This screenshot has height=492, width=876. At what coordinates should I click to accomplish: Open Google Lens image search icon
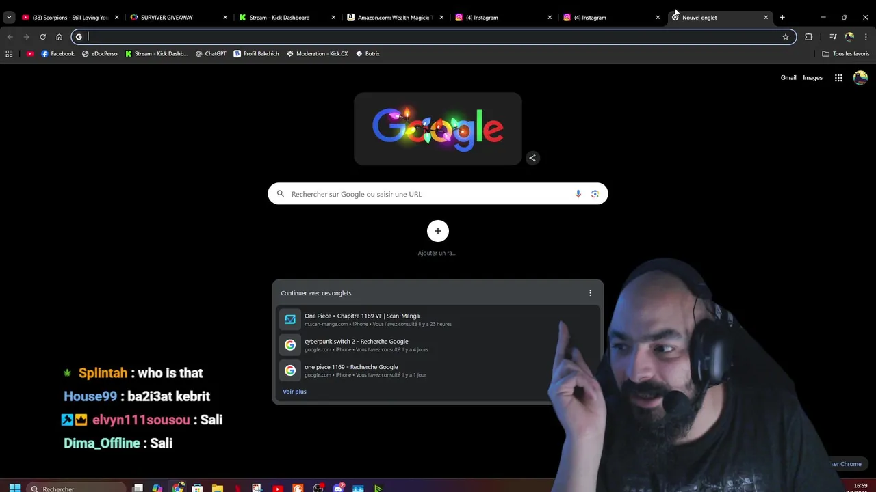(595, 194)
